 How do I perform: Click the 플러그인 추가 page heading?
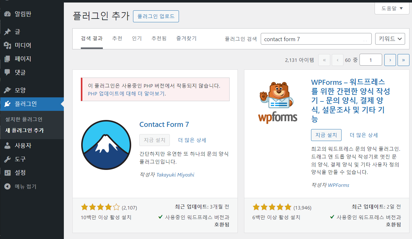(101, 16)
